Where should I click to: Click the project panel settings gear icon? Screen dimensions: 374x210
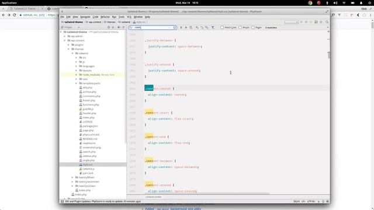119,27
